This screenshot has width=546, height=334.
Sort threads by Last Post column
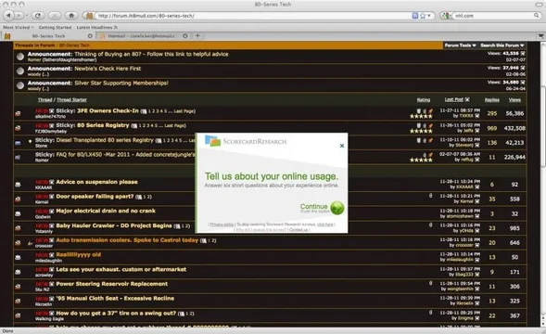453,99
